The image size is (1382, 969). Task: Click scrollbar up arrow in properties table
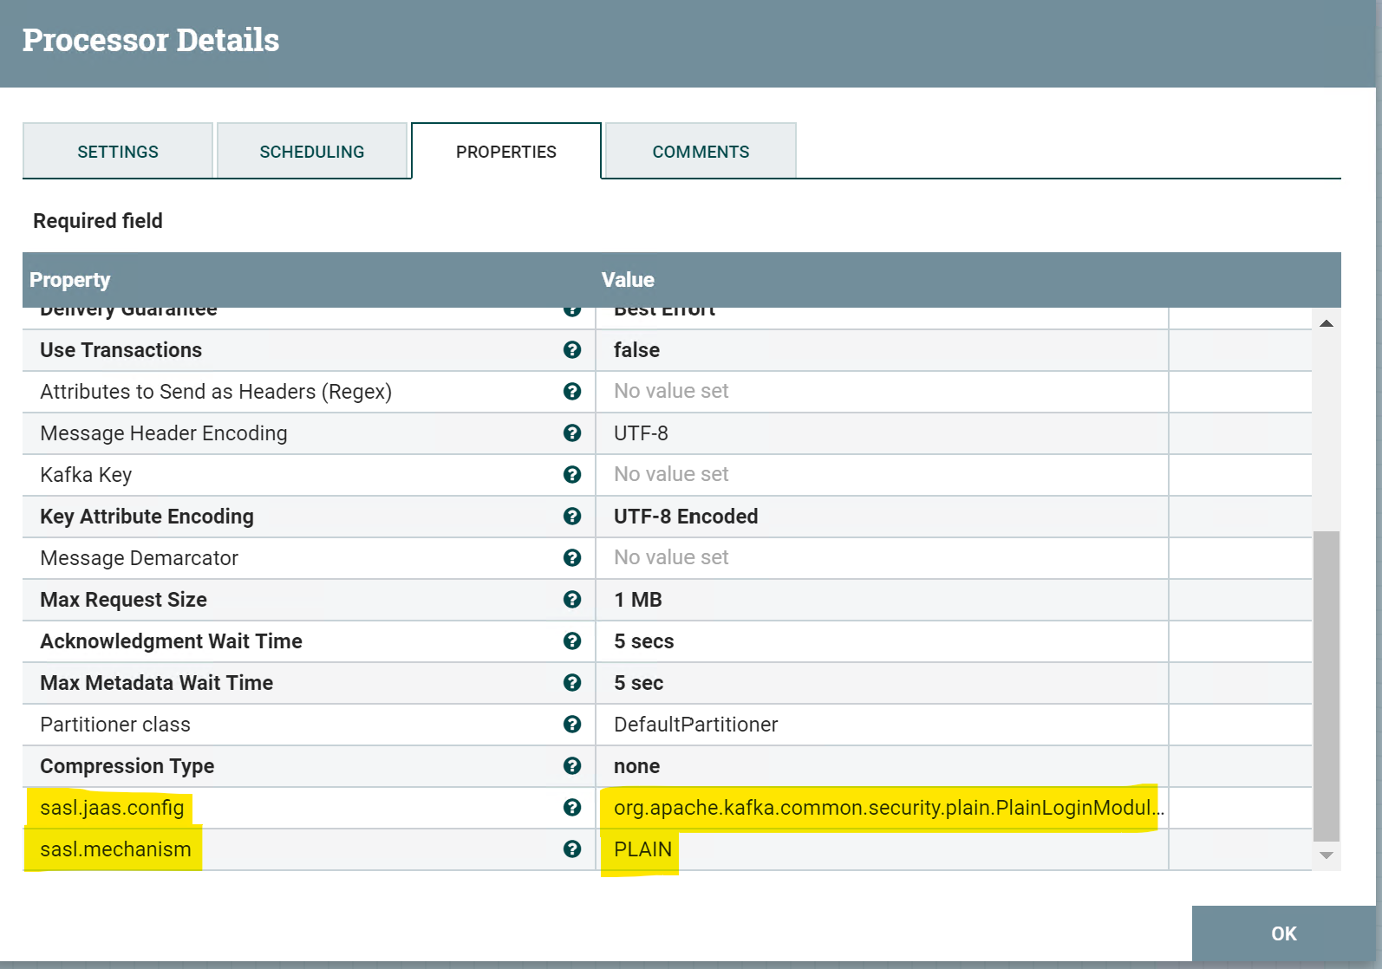pyautogui.click(x=1327, y=323)
